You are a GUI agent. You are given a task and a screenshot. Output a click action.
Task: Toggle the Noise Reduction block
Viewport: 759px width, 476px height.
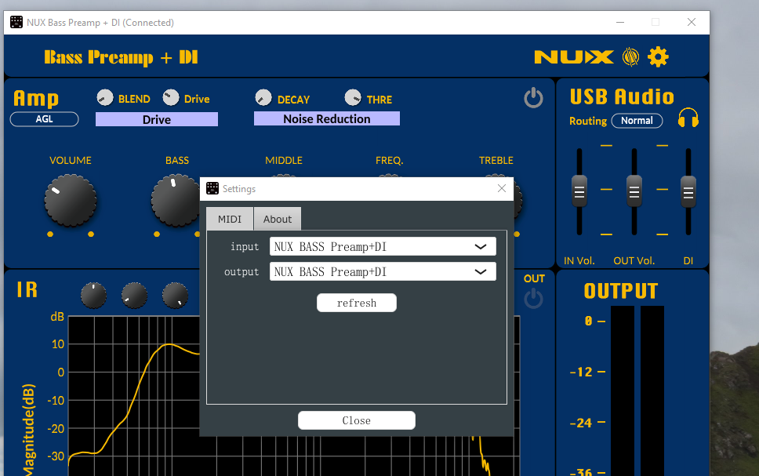[x=327, y=118]
